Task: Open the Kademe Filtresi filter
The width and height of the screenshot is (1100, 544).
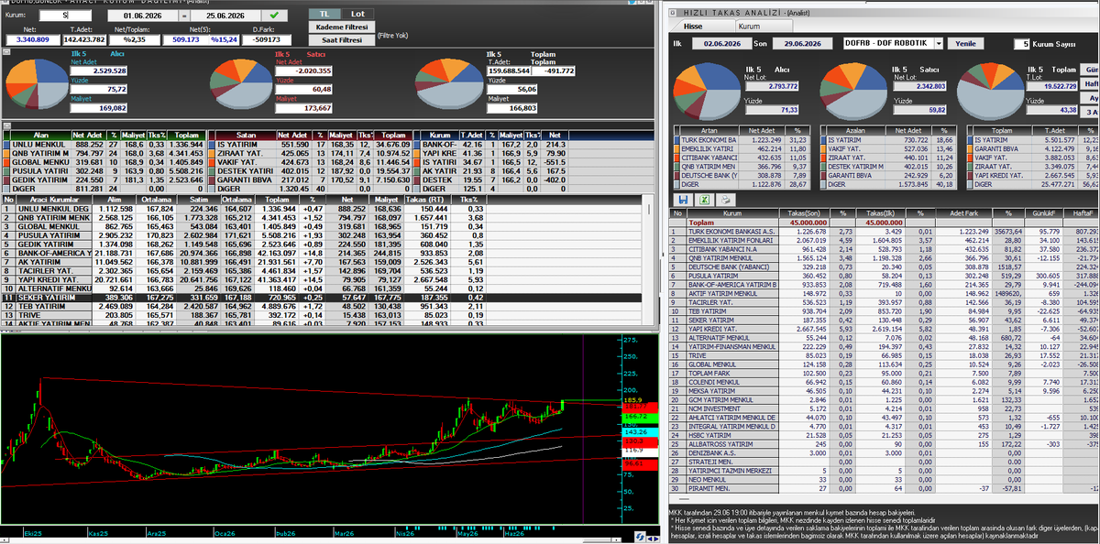Action: pos(340,27)
